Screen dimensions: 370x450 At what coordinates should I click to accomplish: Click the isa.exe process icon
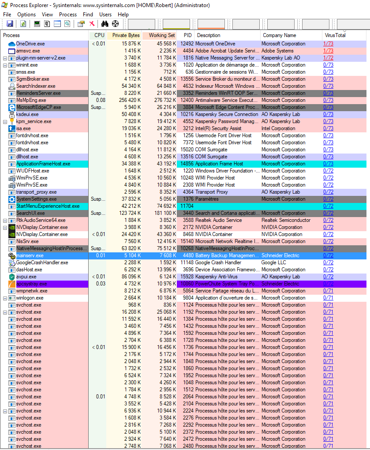click(x=12, y=128)
